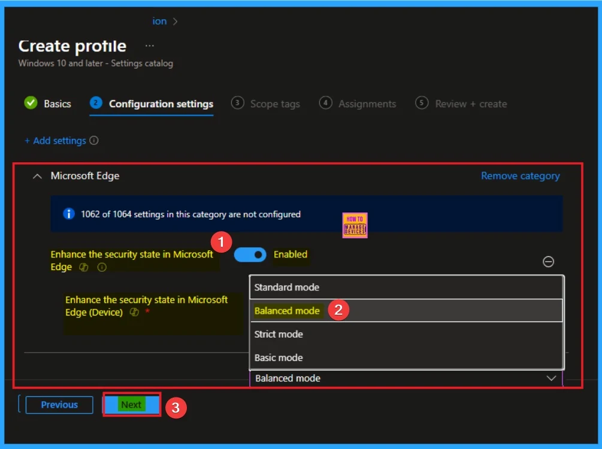The height and width of the screenshot is (449, 602).
Task: Remove the setting with the minus circle icon
Action: (x=548, y=262)
